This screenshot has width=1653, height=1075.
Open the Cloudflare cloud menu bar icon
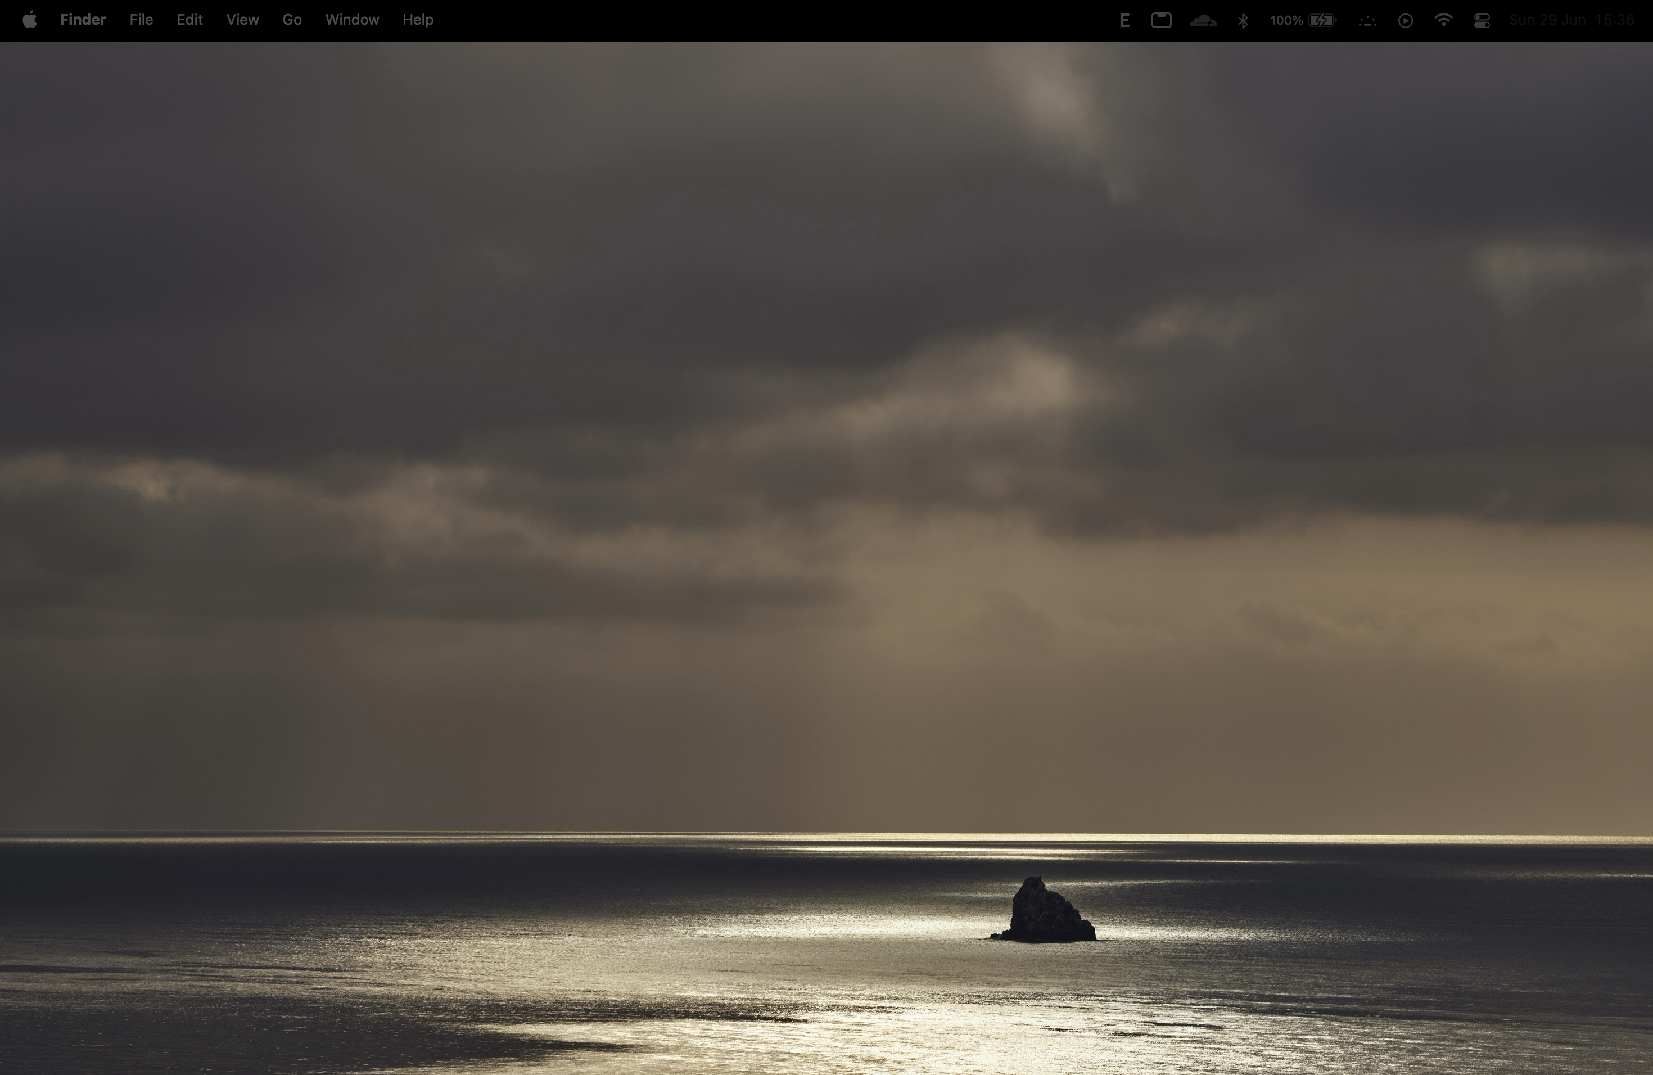pos(1202,21)
